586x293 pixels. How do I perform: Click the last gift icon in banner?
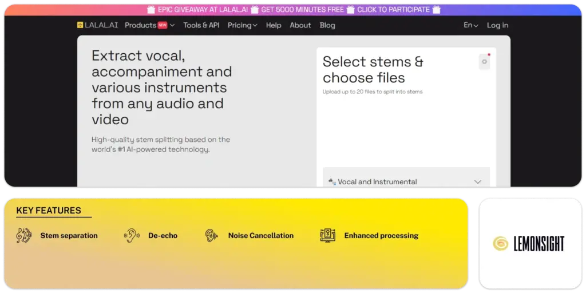(437, 10)
